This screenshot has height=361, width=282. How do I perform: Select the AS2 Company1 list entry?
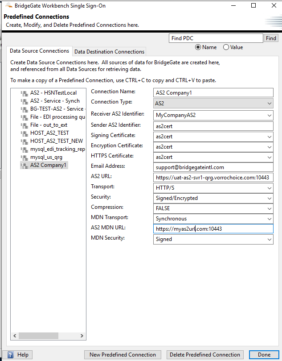pyautogui.click(x=48, y=165)
